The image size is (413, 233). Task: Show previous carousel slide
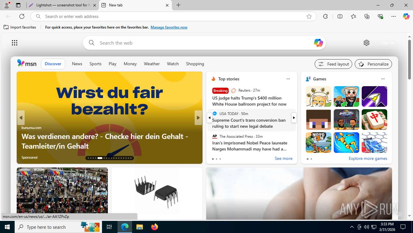(x=21, y=118)
